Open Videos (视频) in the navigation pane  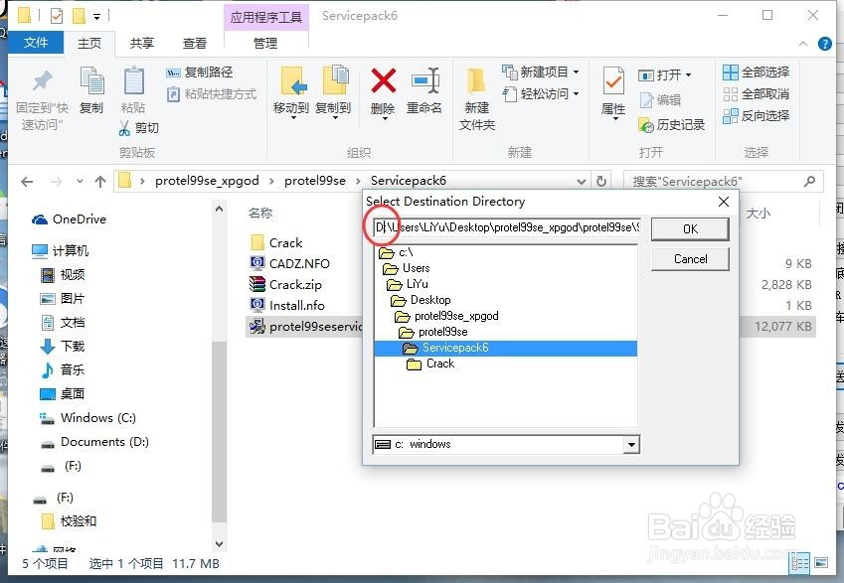pos(63,275)
